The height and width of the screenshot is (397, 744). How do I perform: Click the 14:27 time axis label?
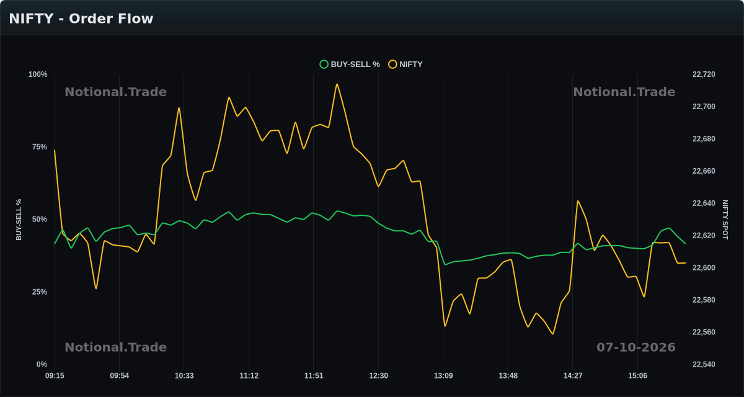click(573, 376)
